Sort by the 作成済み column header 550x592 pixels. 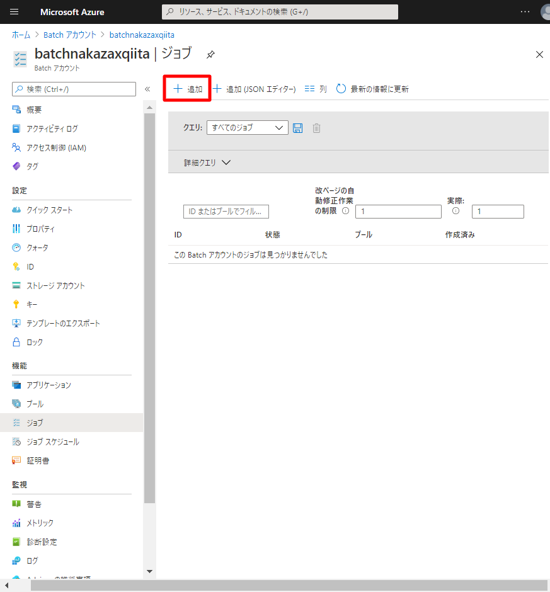point(460,235)
